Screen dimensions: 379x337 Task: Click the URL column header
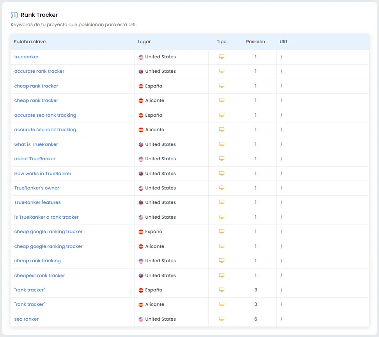click(x=284, y=42)
